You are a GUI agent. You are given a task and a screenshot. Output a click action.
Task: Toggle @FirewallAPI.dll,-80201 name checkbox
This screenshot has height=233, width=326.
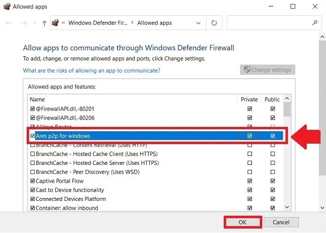pyautogui.click(x=33, y=109)
